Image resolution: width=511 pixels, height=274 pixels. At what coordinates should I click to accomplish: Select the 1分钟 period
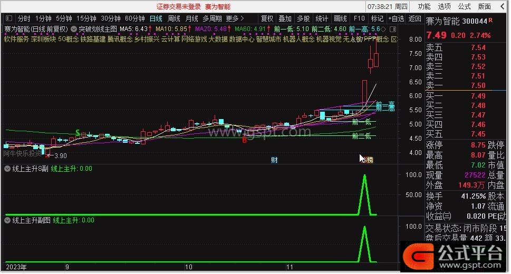[43, 18]
